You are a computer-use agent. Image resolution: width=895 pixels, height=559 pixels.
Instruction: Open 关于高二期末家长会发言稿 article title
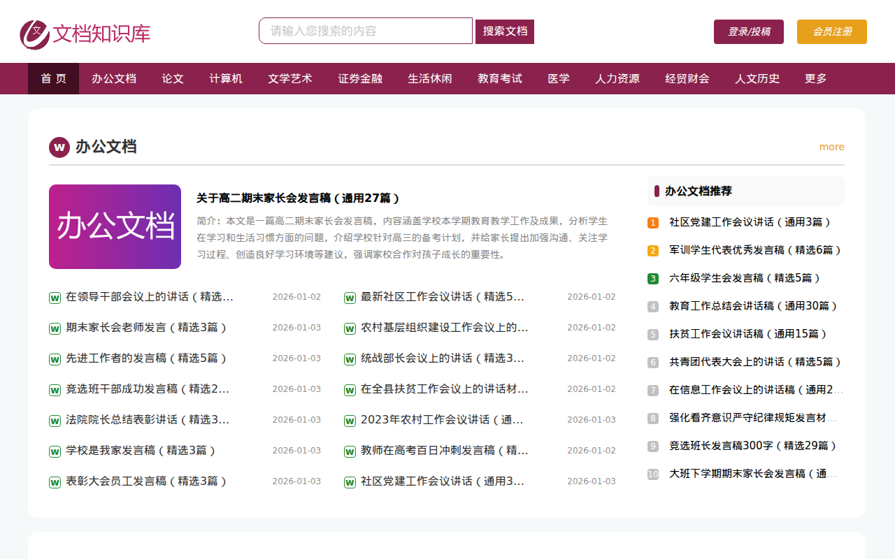[296, 197]
